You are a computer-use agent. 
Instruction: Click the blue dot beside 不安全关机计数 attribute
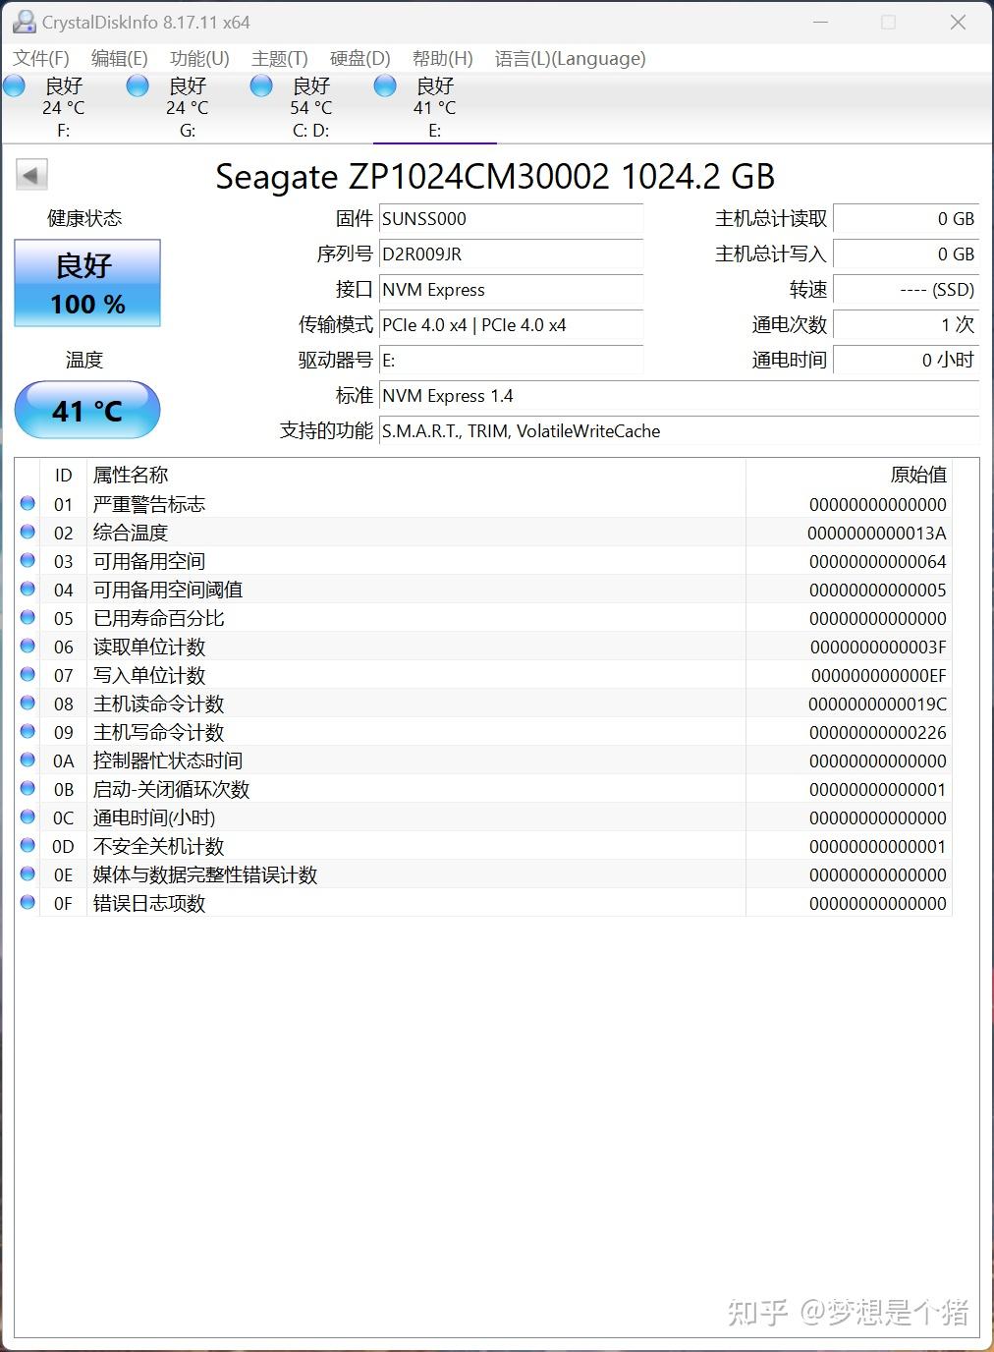click(x=28, y=846)
